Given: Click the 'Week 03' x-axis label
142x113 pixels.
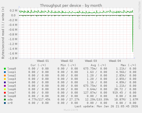Looking at the screenshot, I should click(91, 61).
